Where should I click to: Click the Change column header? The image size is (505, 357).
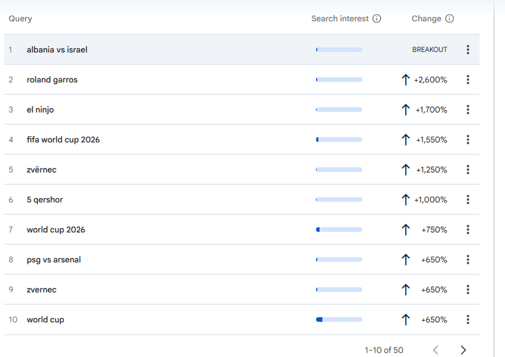426,18
